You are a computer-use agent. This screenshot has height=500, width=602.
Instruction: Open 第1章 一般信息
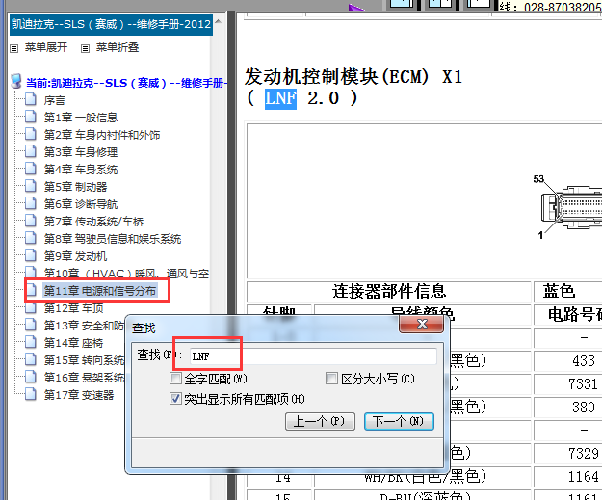point(81,118)
